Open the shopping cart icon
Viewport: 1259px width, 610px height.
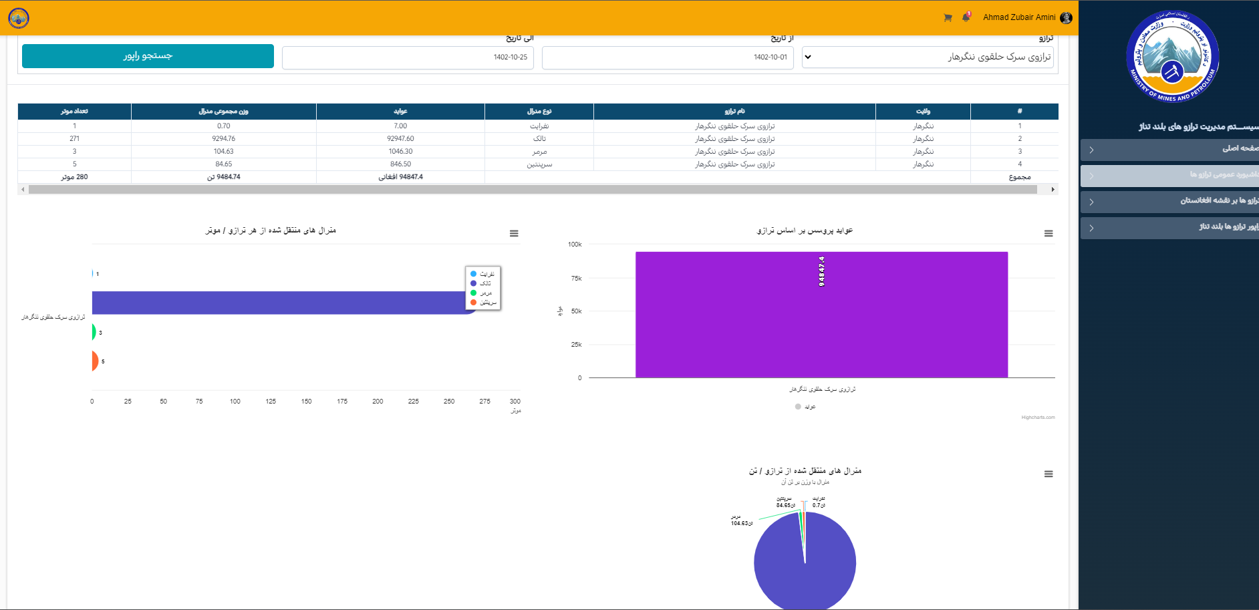pyautogui.click(x=948, y=18)
